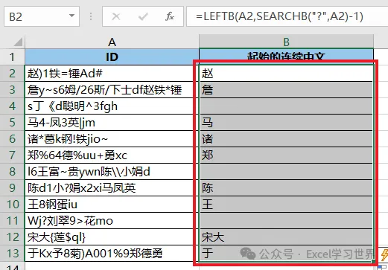
Task: Click result cell showing 郑
Action: pyautogui.click(x=286, y=155)
